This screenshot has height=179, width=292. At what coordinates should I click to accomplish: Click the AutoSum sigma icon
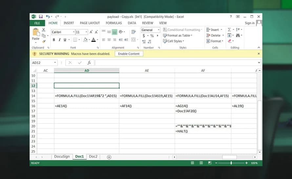point(229,30)
